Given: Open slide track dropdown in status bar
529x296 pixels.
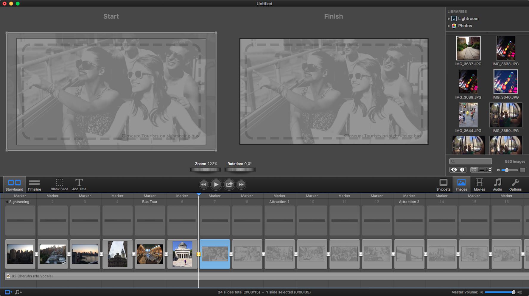Looking at the screenshot, I should [x=8, y=292].
